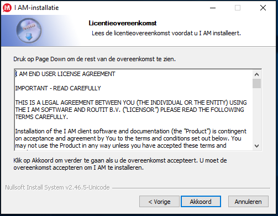The height and width of the screenshot is (216, 278).
Task: Click the license scrollbar up arrow
Action: pyautogui.click(x=256, y=74)
